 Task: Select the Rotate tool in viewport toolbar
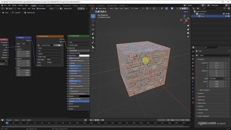(93, 29)
